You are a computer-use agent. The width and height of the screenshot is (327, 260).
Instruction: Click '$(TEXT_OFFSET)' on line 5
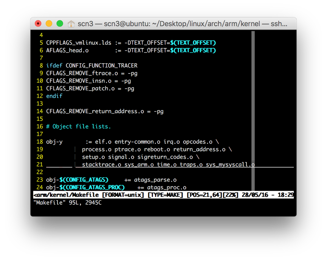[x=193, y=42]
